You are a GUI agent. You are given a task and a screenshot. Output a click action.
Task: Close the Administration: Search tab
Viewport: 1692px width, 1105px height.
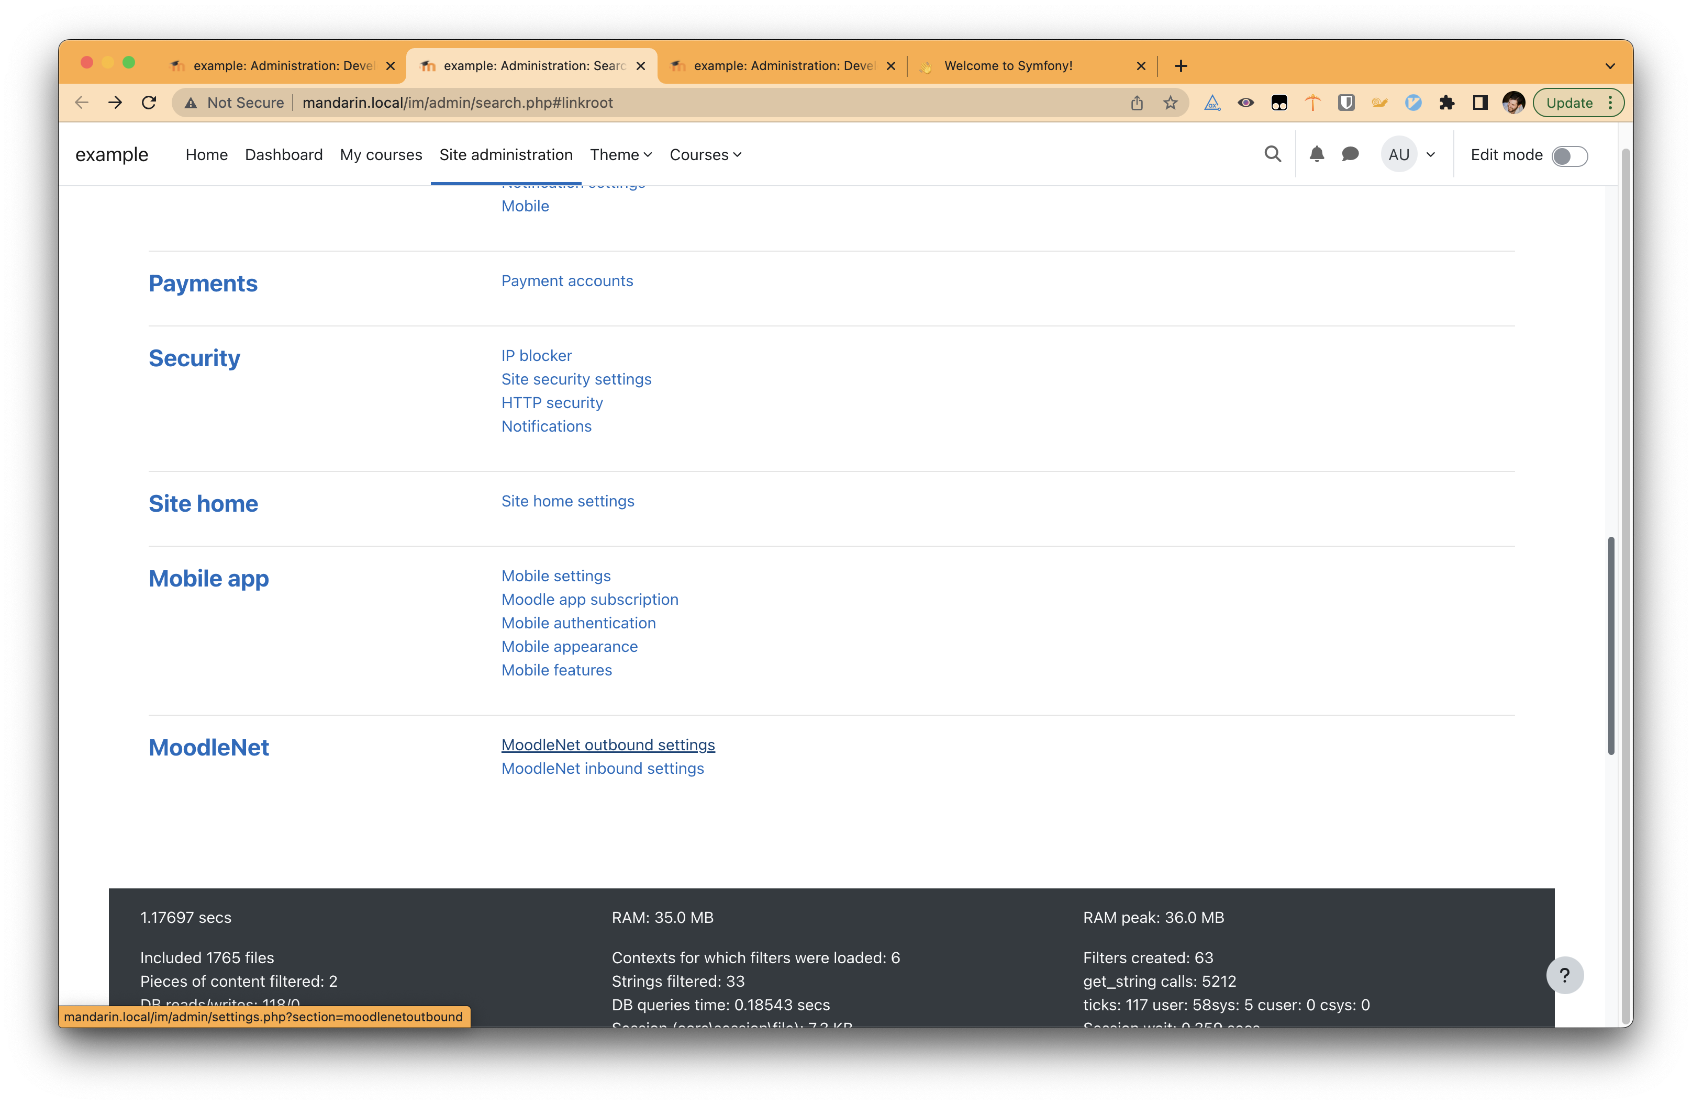tap(641, 65)
